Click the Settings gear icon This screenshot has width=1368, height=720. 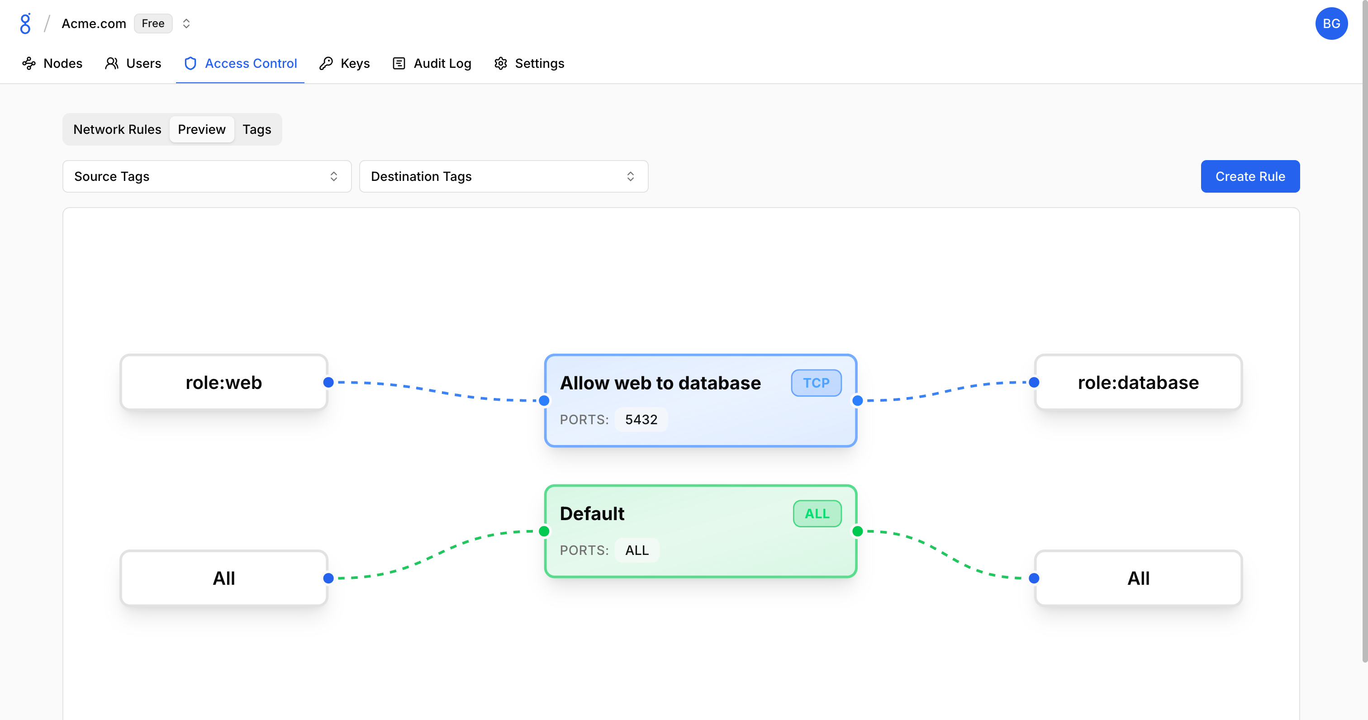(x=500, y=64)
